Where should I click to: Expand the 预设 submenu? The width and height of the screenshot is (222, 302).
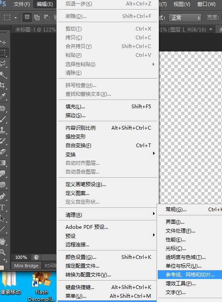108,236
